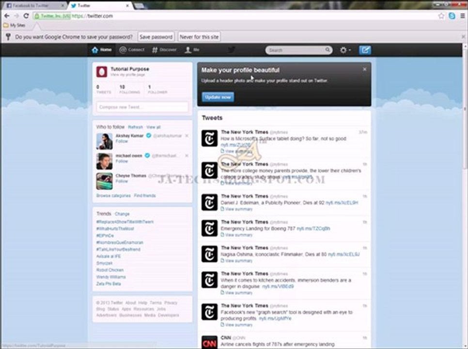Image resolution: width=468 pixels, height=349 pixels.
Task: Open Browse categories link
Action: tap(113, 195)
